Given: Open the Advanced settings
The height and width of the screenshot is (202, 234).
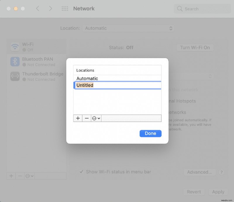Looking at the screenshot, I should [200, 172].
